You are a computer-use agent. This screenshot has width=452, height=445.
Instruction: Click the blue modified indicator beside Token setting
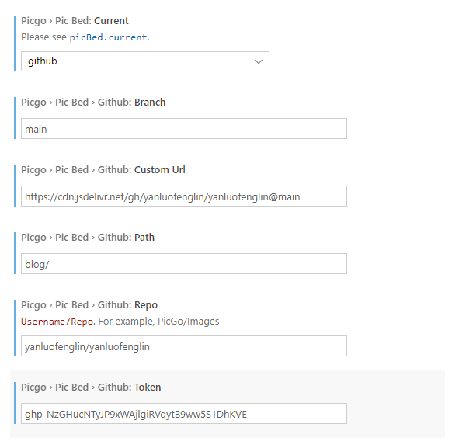coord(15,403)
